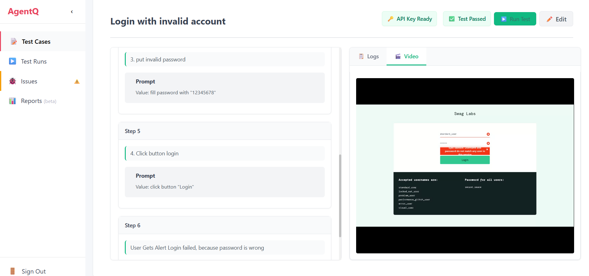Click the API Key Ready badge

point(409,19)
